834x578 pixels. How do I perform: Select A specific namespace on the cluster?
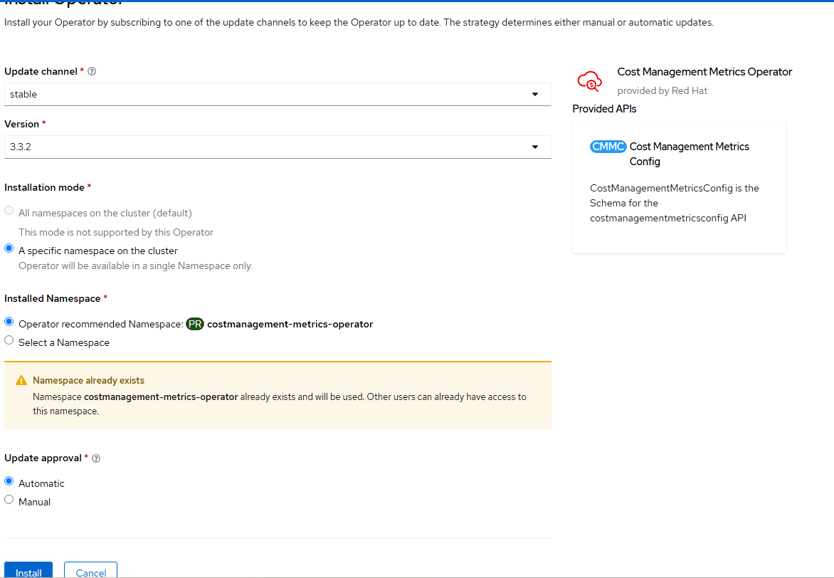9,248
